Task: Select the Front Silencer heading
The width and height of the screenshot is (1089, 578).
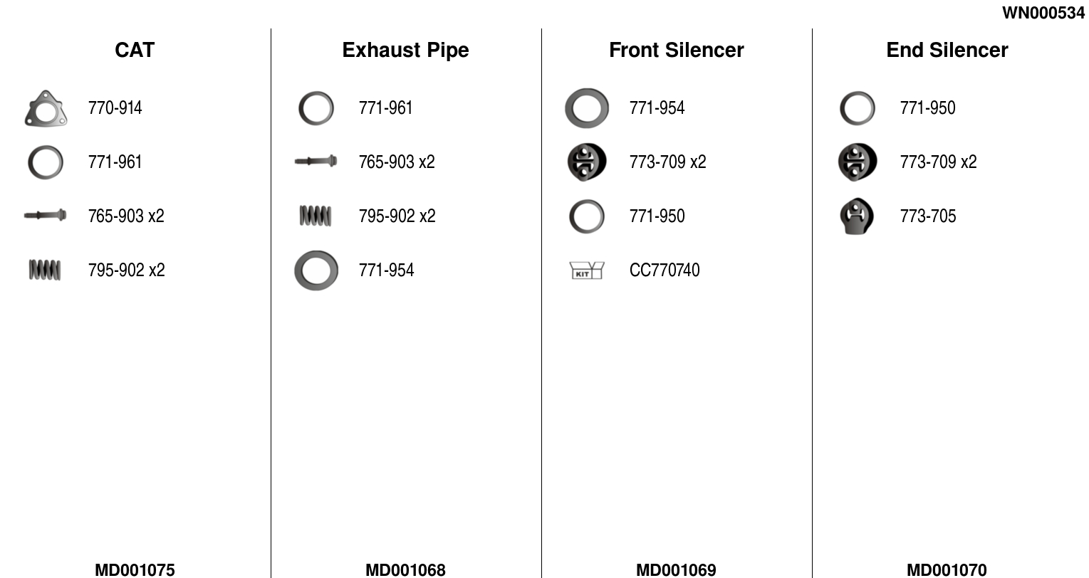Action: [676, 50]
